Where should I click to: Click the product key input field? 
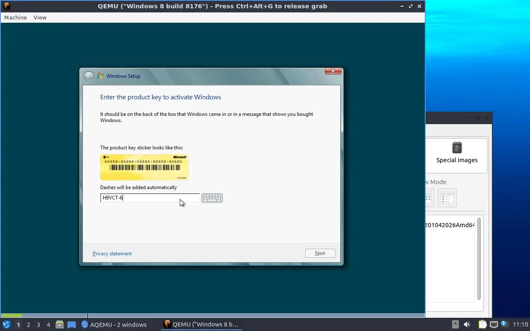pos(150,198)
